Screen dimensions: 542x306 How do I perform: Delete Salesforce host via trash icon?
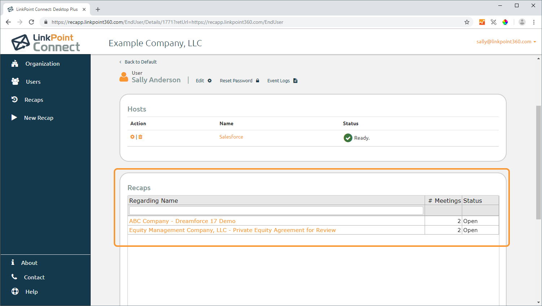(x=140, y=137)
